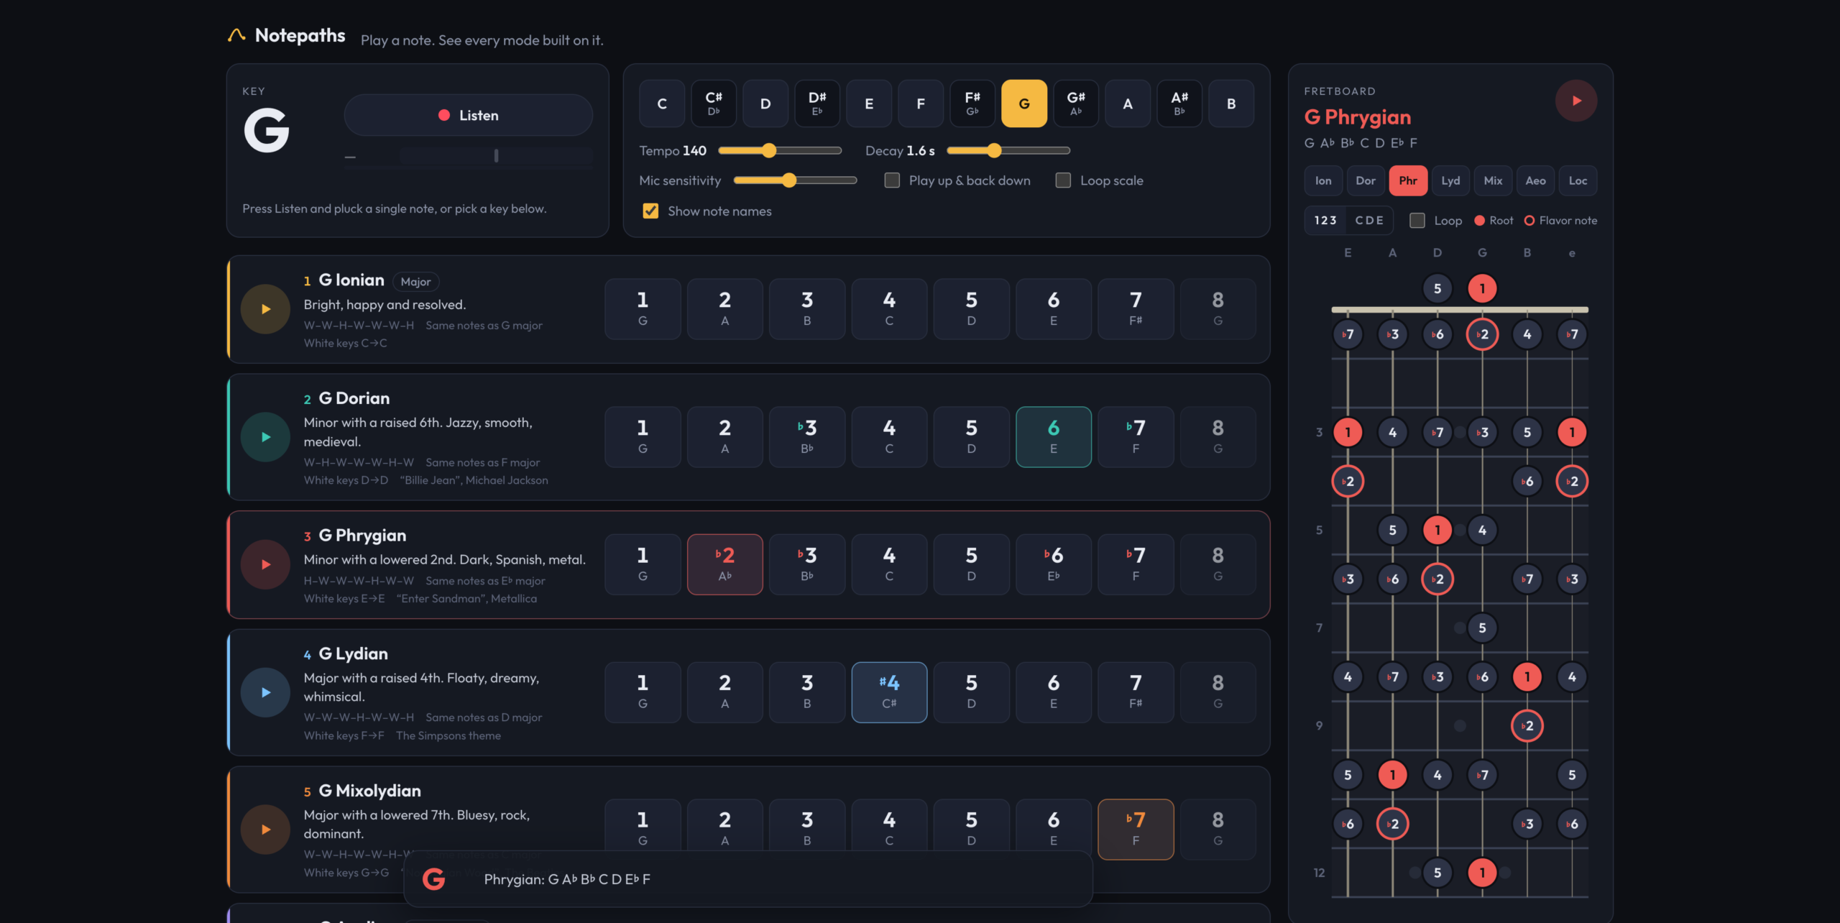
Task: Choose key C# / D♭
Action: tap(714, 104)
